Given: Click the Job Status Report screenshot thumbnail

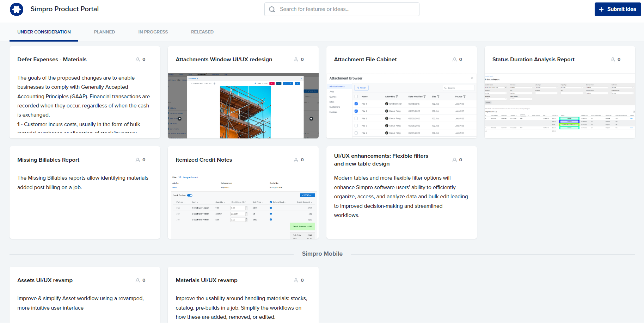Looking at the screenshot, I should 560,106.
